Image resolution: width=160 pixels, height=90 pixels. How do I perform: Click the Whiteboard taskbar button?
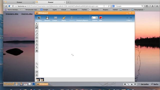[x=42, y=84]
